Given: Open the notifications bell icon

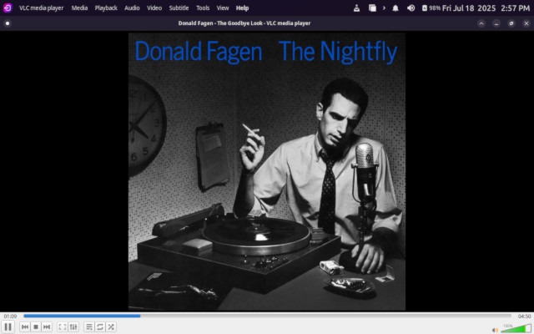Looking at the screenshot, I should [395, 8].
